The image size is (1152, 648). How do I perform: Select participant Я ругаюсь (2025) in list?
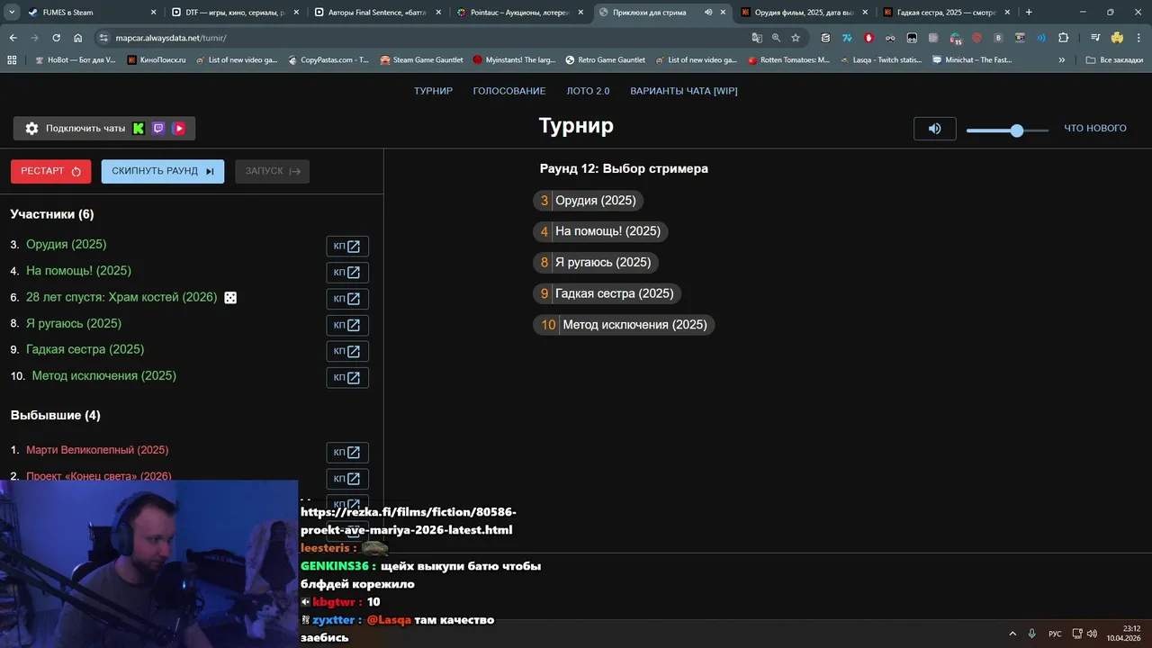(74, 323)
